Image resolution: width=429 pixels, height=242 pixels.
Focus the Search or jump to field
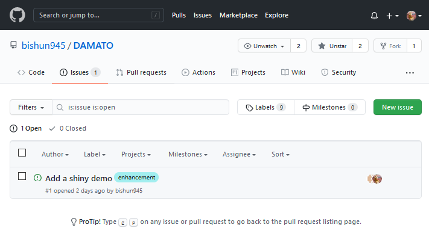coord(98,15)
